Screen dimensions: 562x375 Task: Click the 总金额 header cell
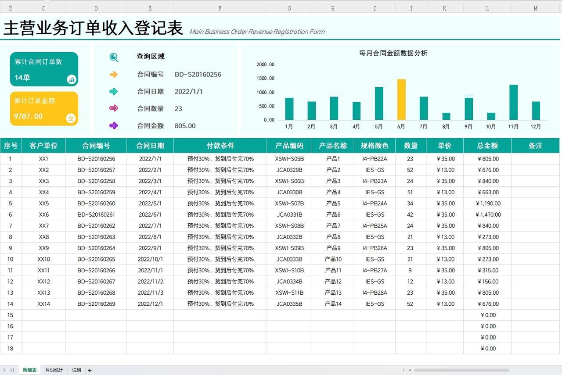pyautogui.click(x=487, y=146)
